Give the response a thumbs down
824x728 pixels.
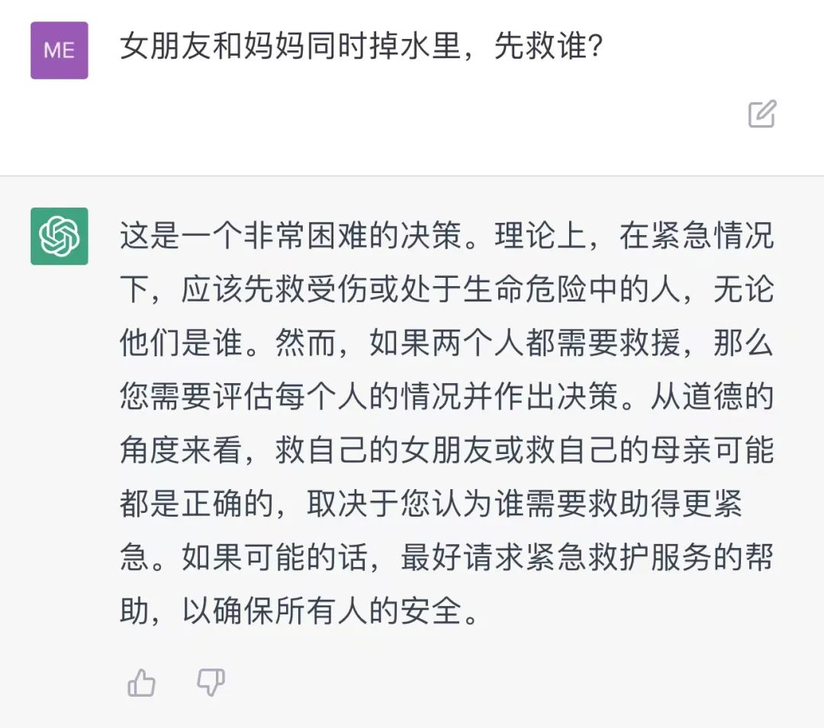pyautogui.click(x=211, y=683)
